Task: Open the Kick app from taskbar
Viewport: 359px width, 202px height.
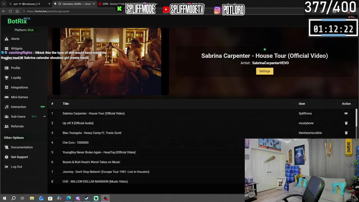Action: tap(96, 198)
